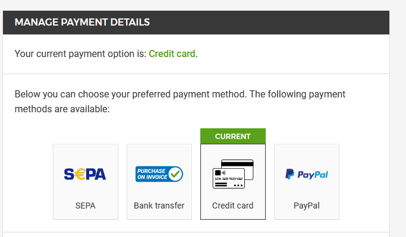406x237 pixels.
Task: Select the "Bank transfer" text label
Action: pos(159,206)
